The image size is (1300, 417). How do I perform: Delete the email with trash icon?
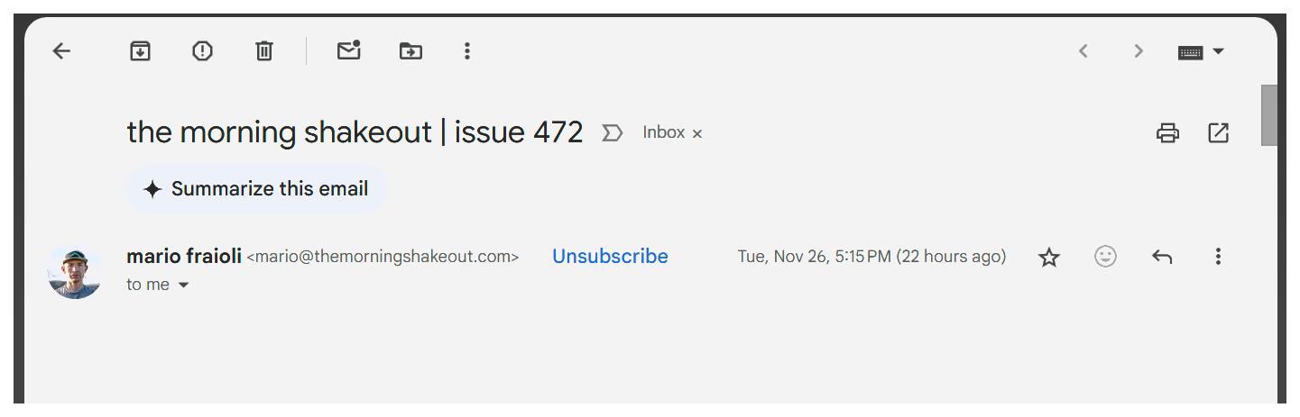click(x=264, y=51)
